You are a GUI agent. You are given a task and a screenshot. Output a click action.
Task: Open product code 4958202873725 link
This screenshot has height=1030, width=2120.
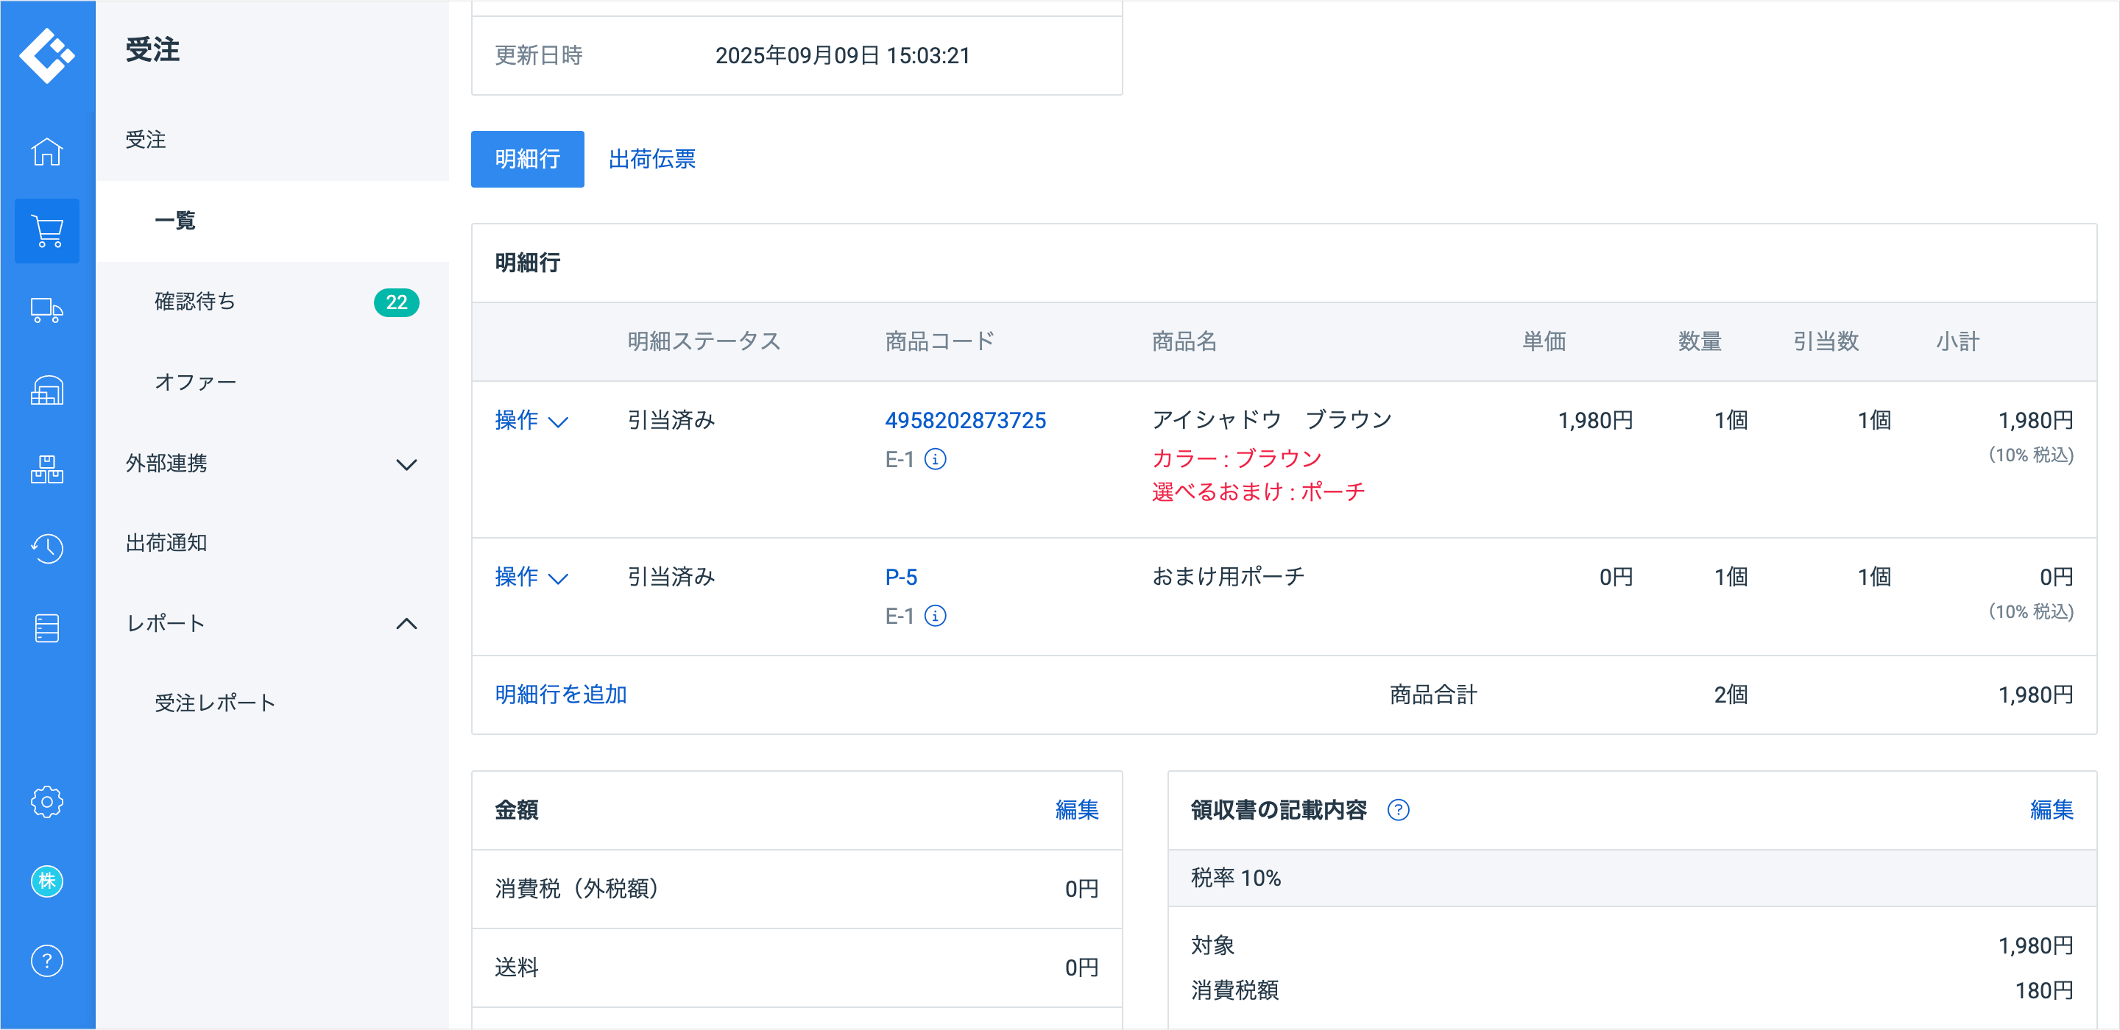click(x=964, y=420)
